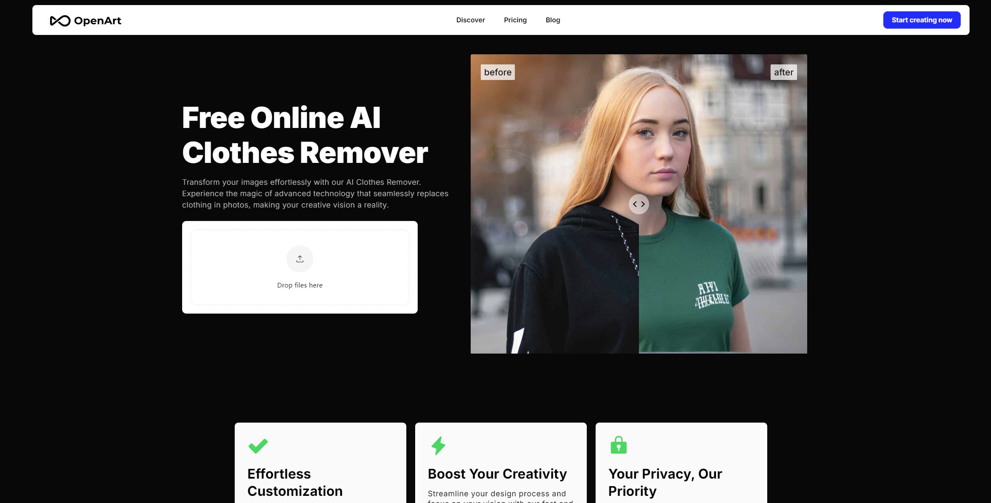Viewport: 991px width, 503px height.
Task: Click the Free Online AI Clothes Remover heading
Action: click(x=305, y=135)
